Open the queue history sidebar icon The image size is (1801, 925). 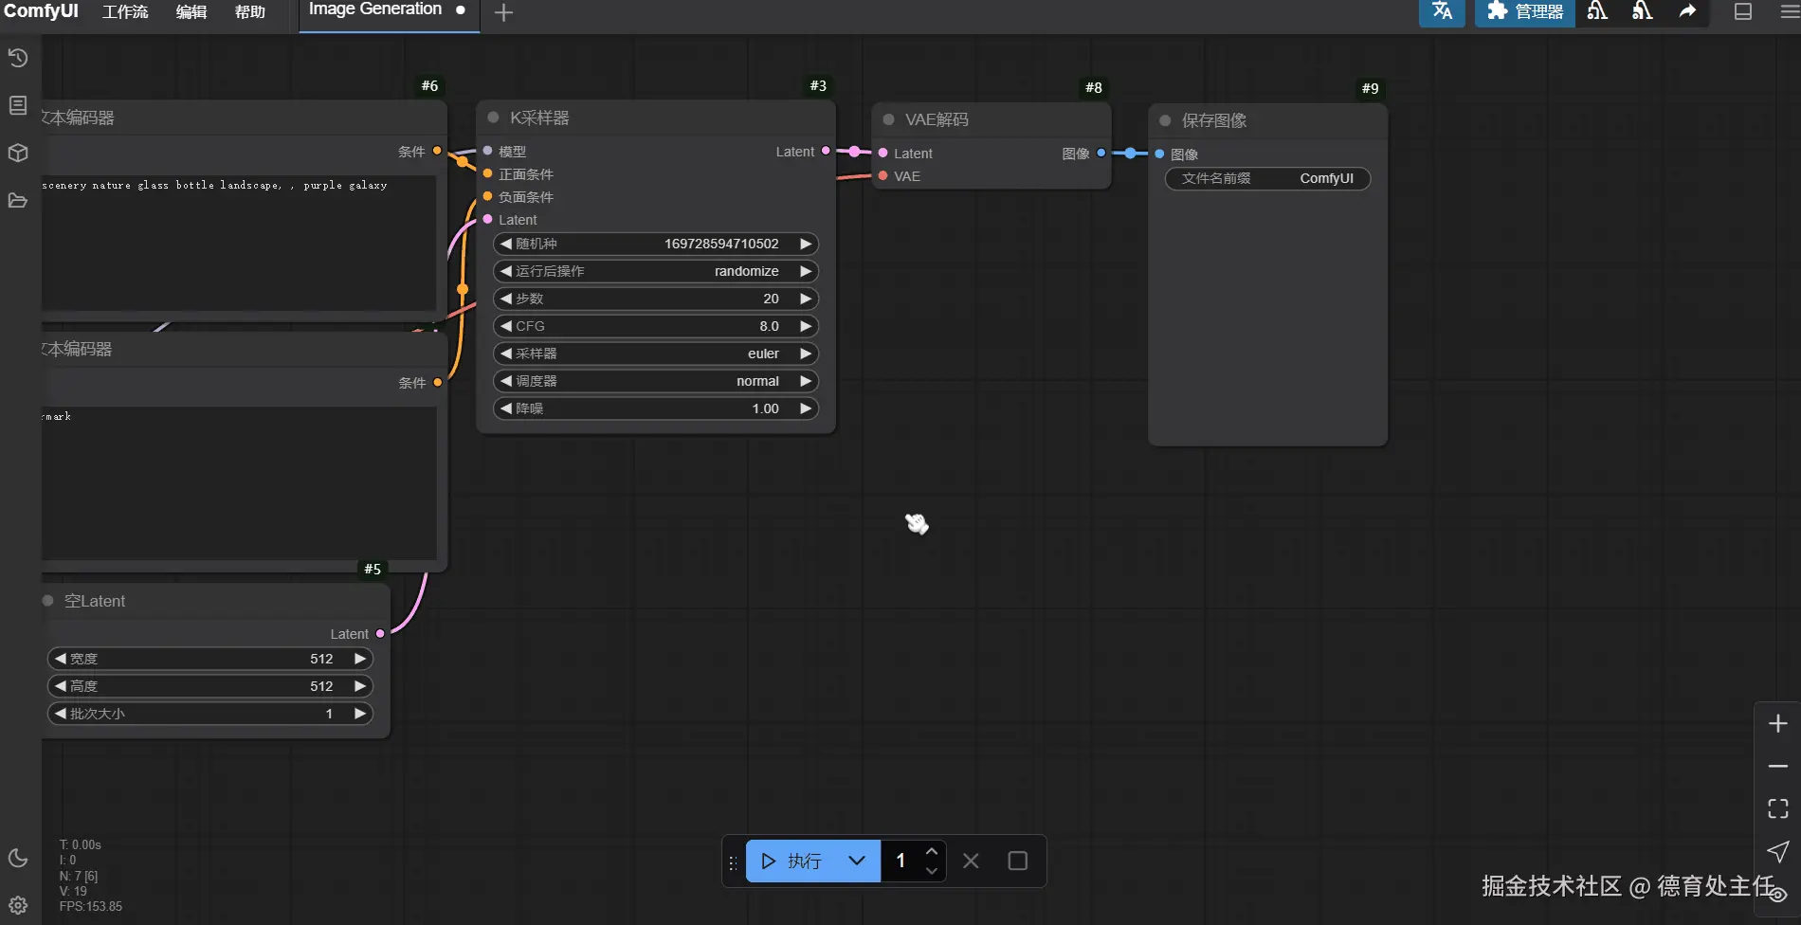18,58
